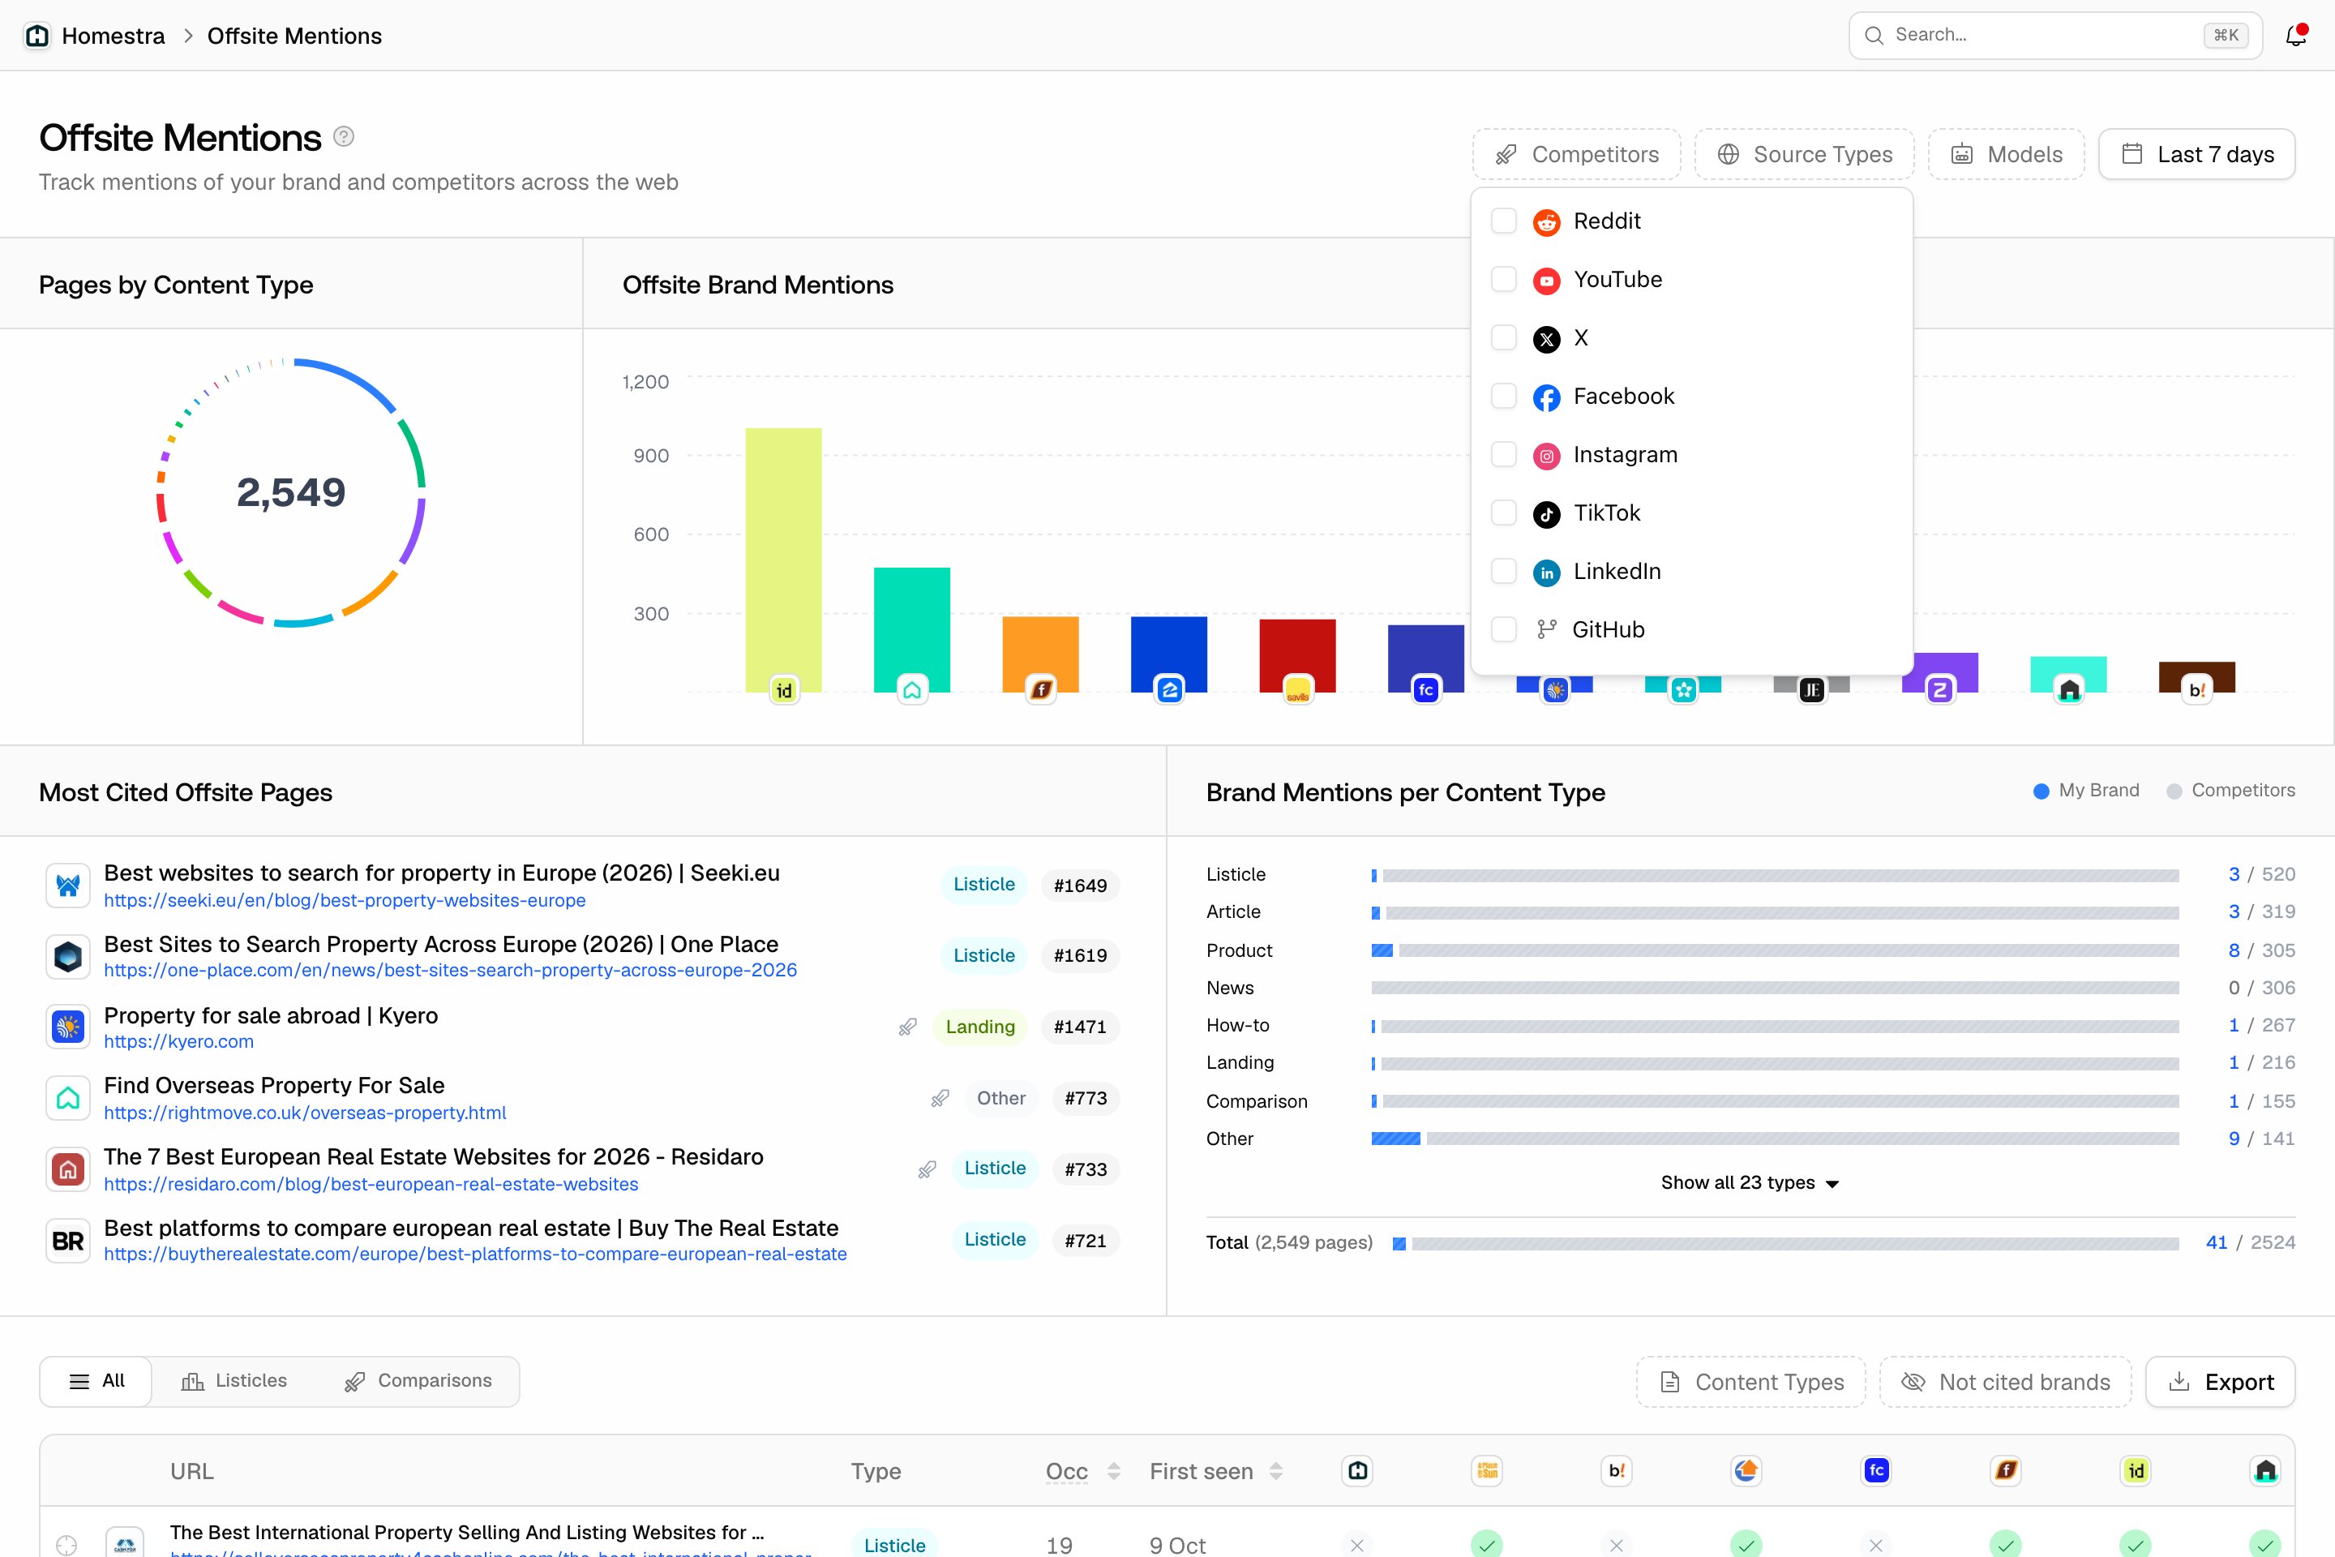The width and height of the screenshot is (2335, 1557).
Task: Click the BR favicon for Buy The Real Estate
Action: [x=67, y=1242]
